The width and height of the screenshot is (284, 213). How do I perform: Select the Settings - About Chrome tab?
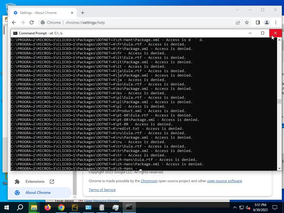(44, 13)
